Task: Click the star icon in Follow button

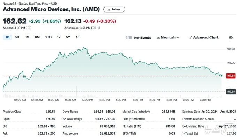Action: [x=109, y=9]
